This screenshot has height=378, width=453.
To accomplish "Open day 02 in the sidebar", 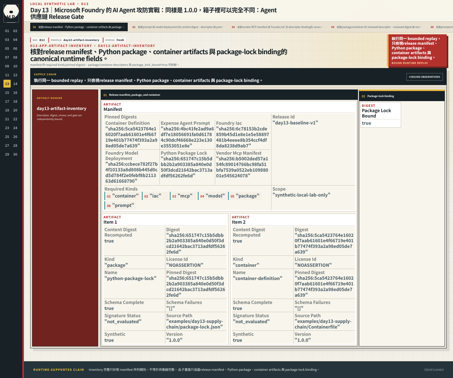I will pyautogui.click(x=15, y=31).
